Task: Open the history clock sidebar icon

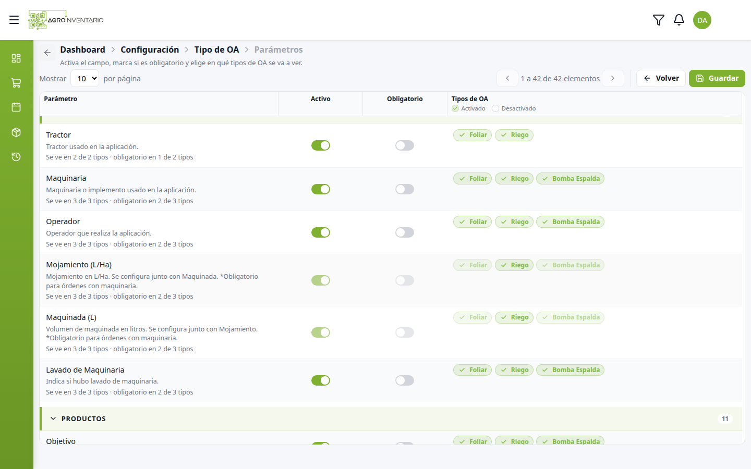Action: tap(16, 157)
